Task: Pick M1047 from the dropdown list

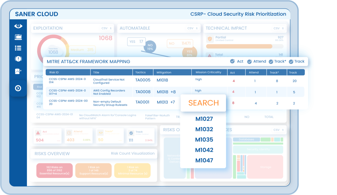Action: tap(204, 160)
